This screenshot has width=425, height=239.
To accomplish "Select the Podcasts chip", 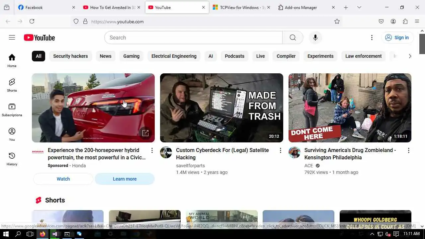I will click(x=234, y=56).
